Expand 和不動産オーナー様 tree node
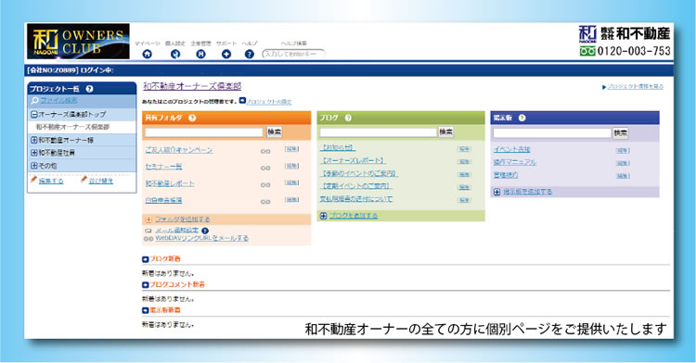This screenshot has height=363, width=696. tap(33, 140)
